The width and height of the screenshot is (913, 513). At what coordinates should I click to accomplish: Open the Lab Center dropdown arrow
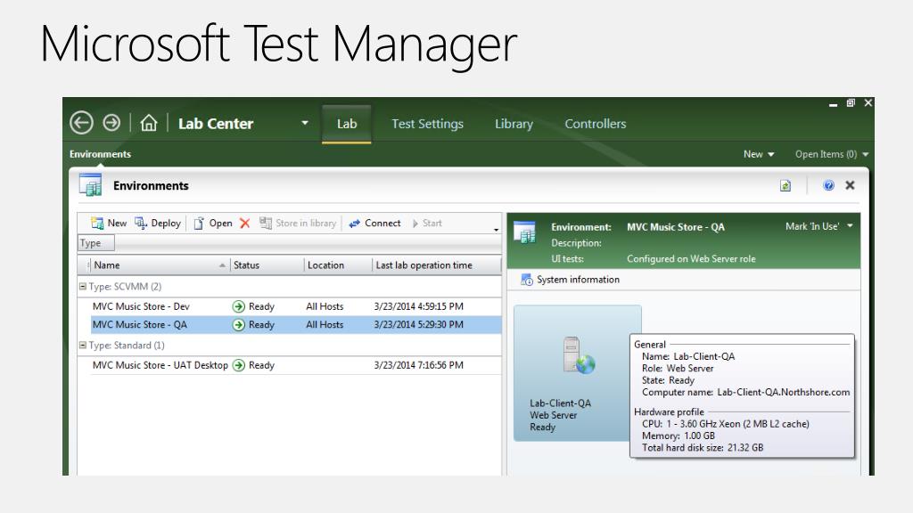pos(305,123)
